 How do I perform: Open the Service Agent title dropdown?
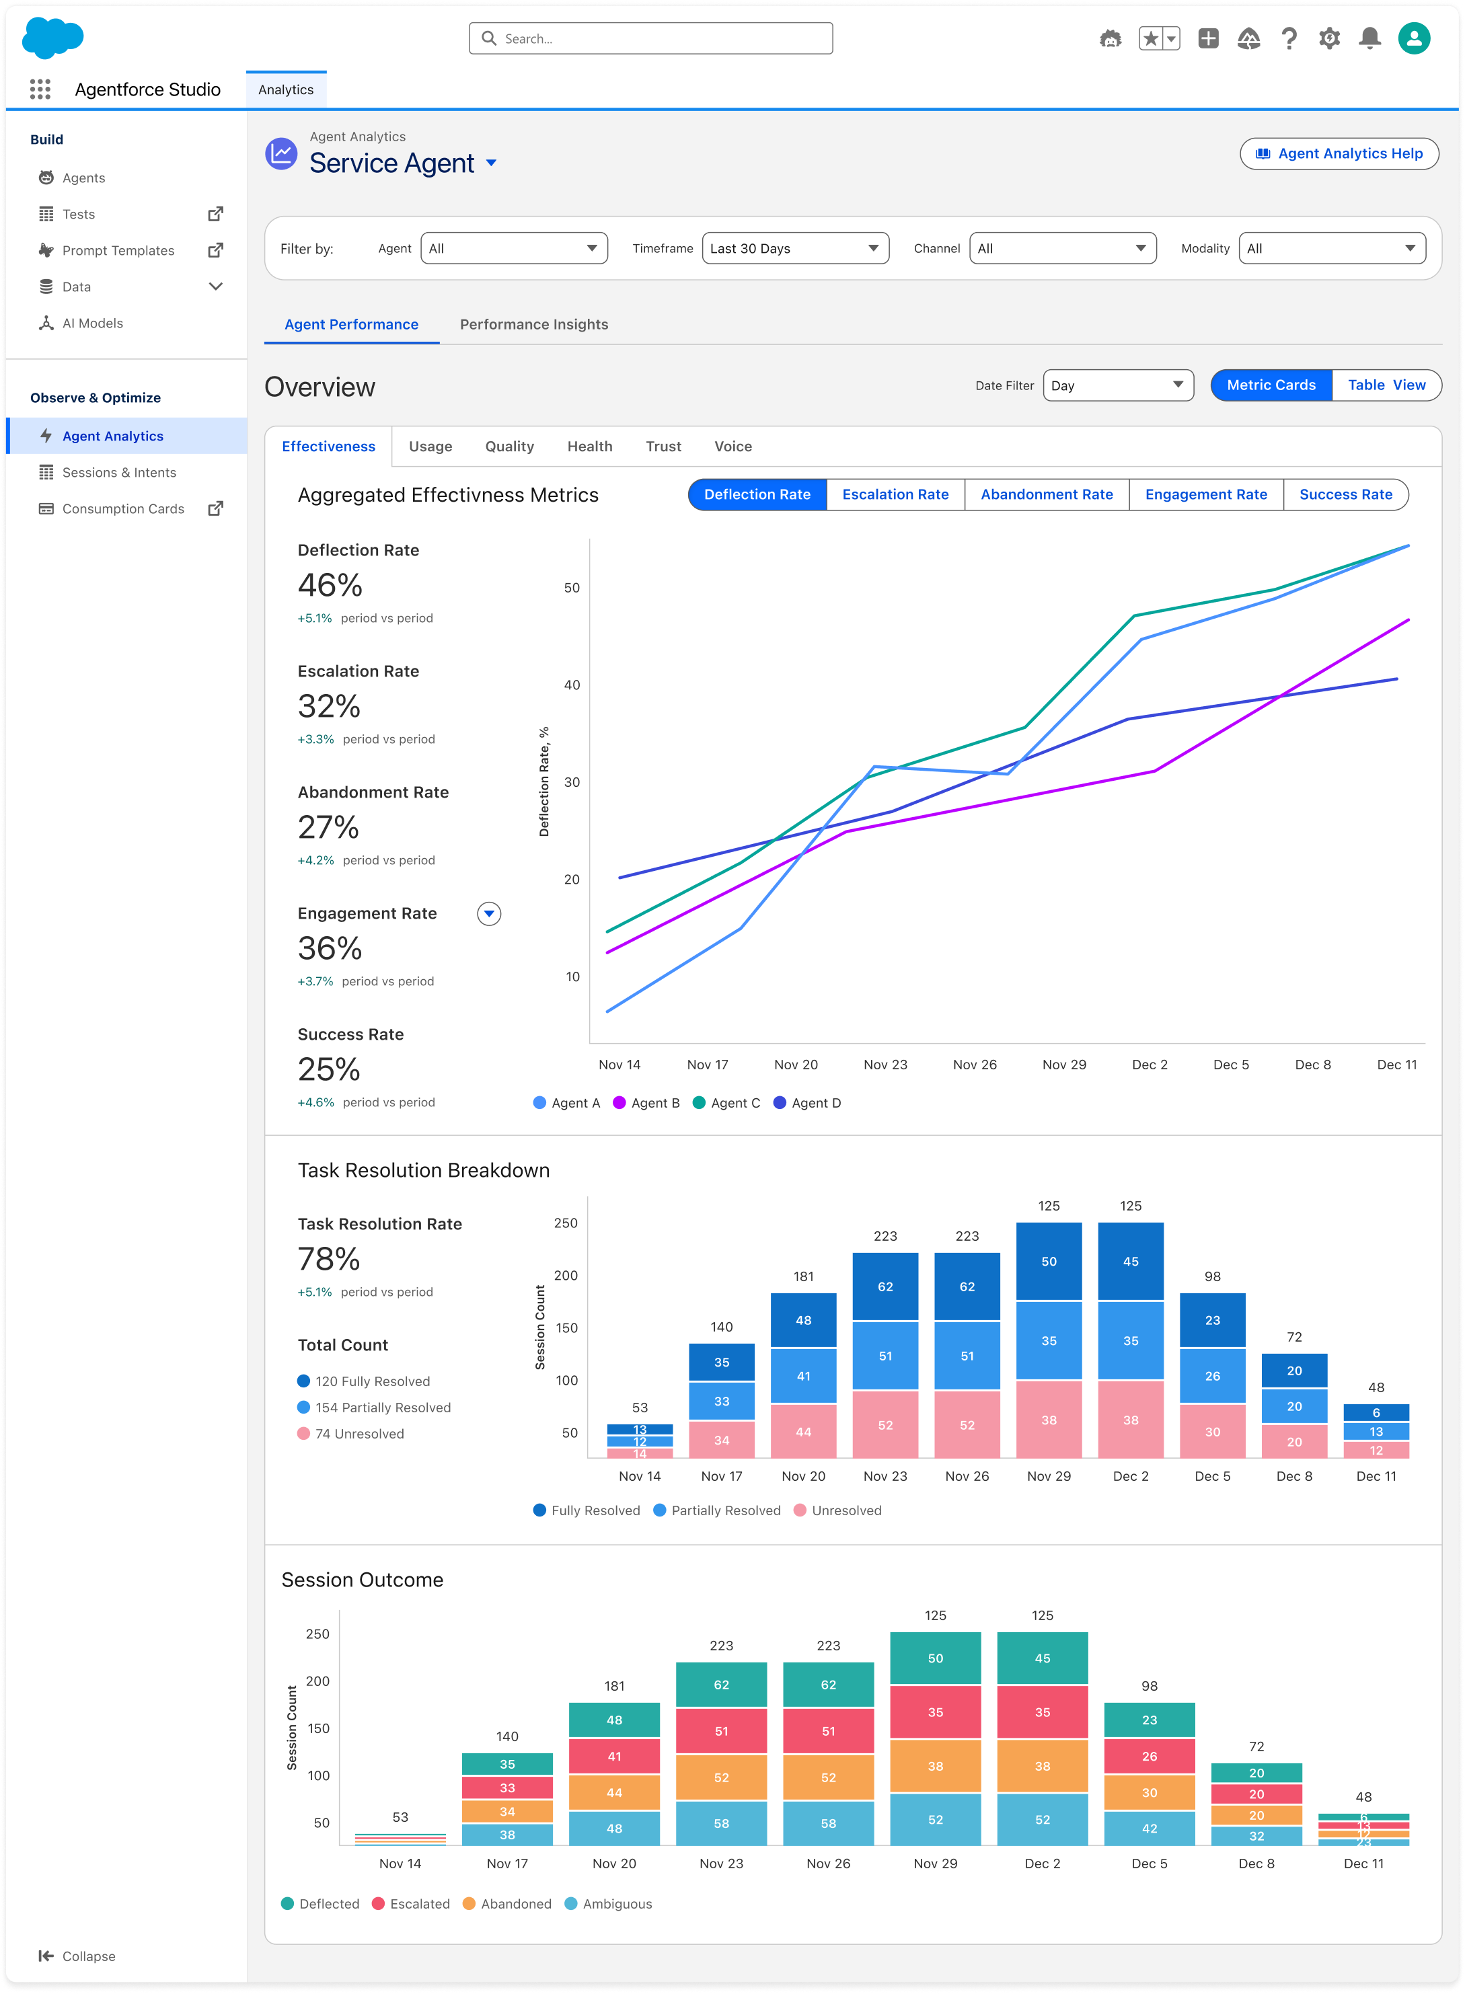pos(491,163)
